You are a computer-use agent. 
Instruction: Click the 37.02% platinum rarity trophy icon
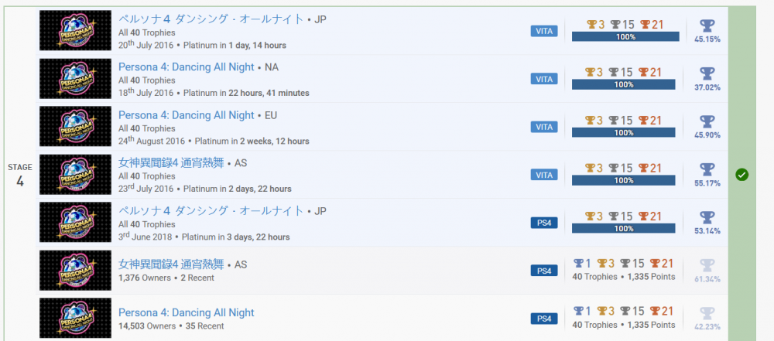pos(707,74)
